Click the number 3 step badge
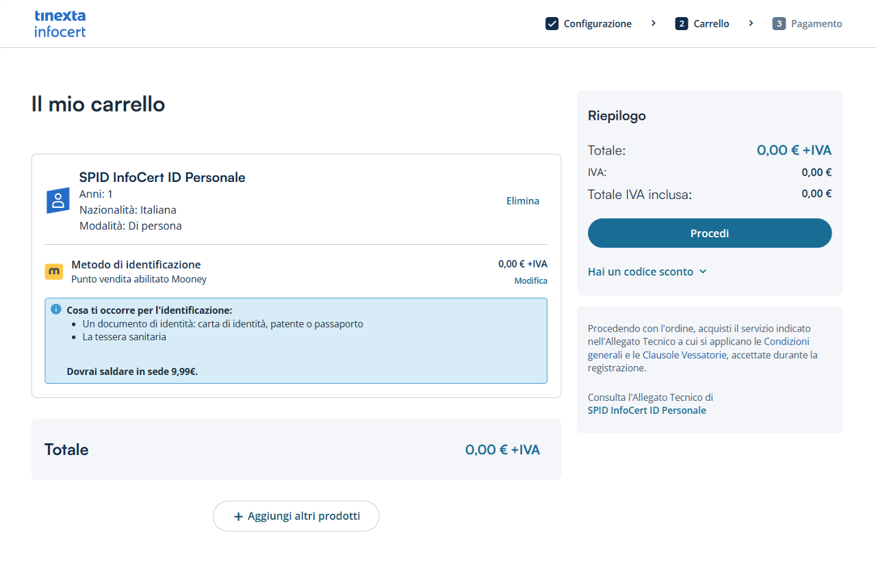The width and height of the screenshot is (876, 565). click(779, 24)
